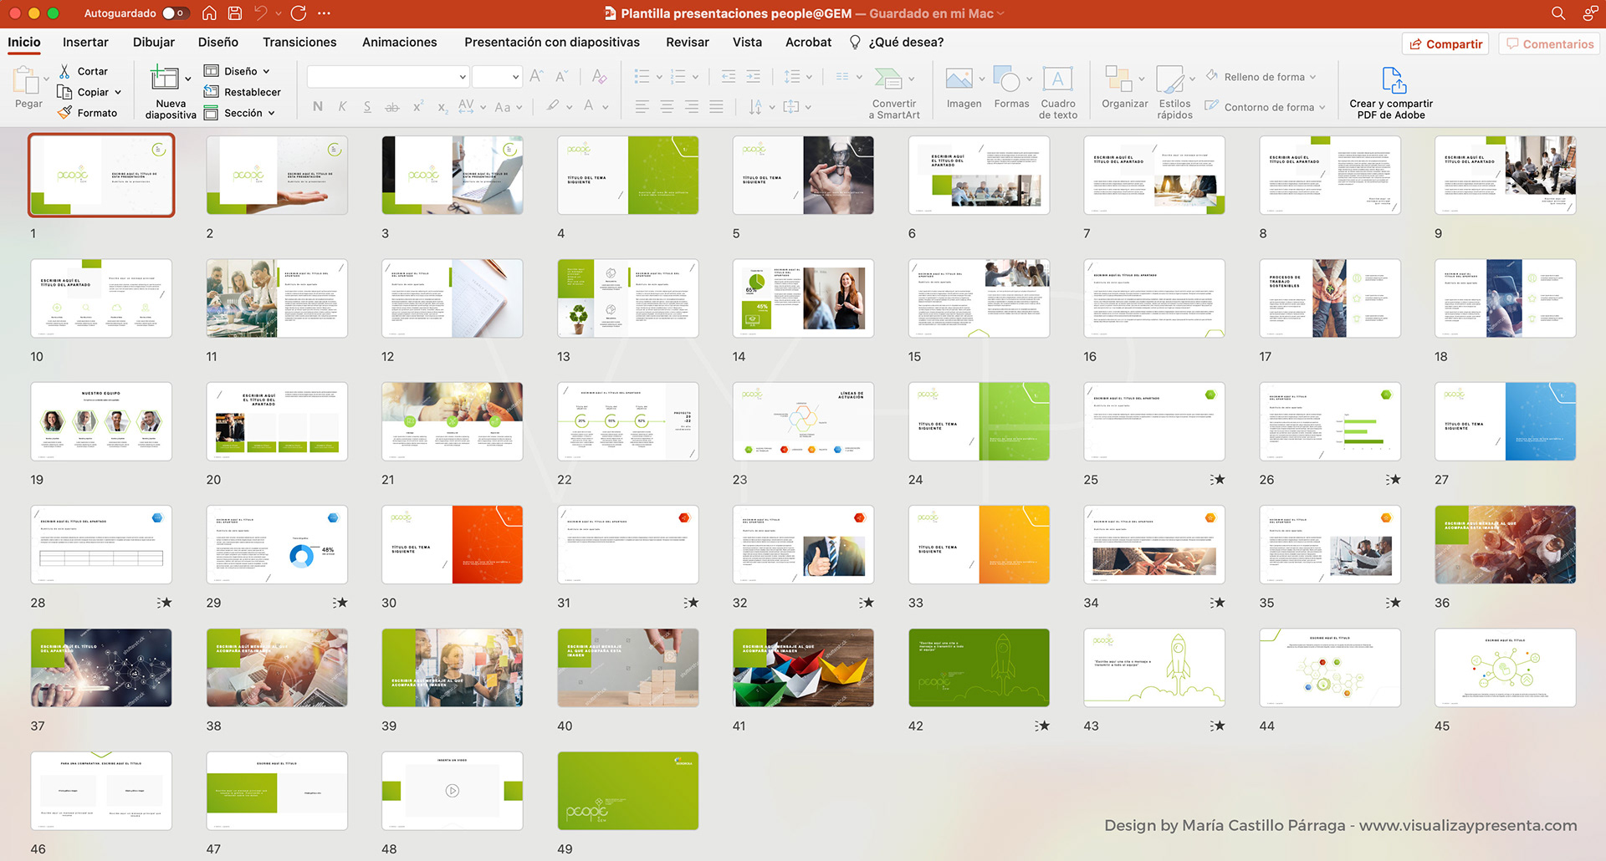Click the clear formatting icon
This screenshot has height=861, width=1606.
point(599,76)
